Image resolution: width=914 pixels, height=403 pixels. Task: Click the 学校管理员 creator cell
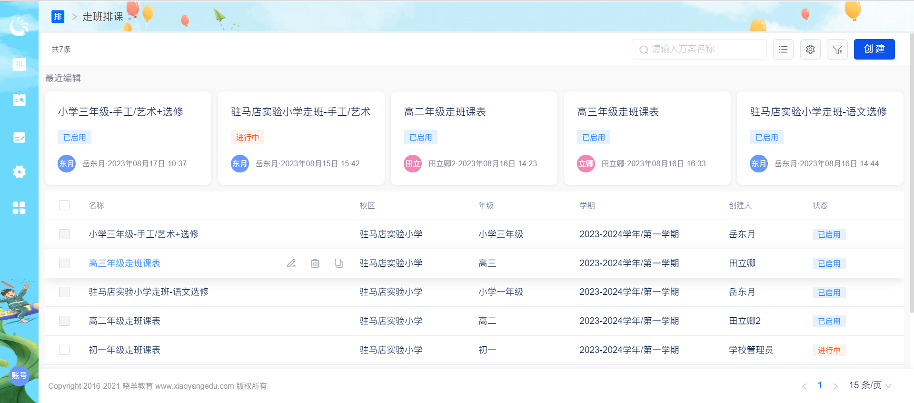pos(751,350)
